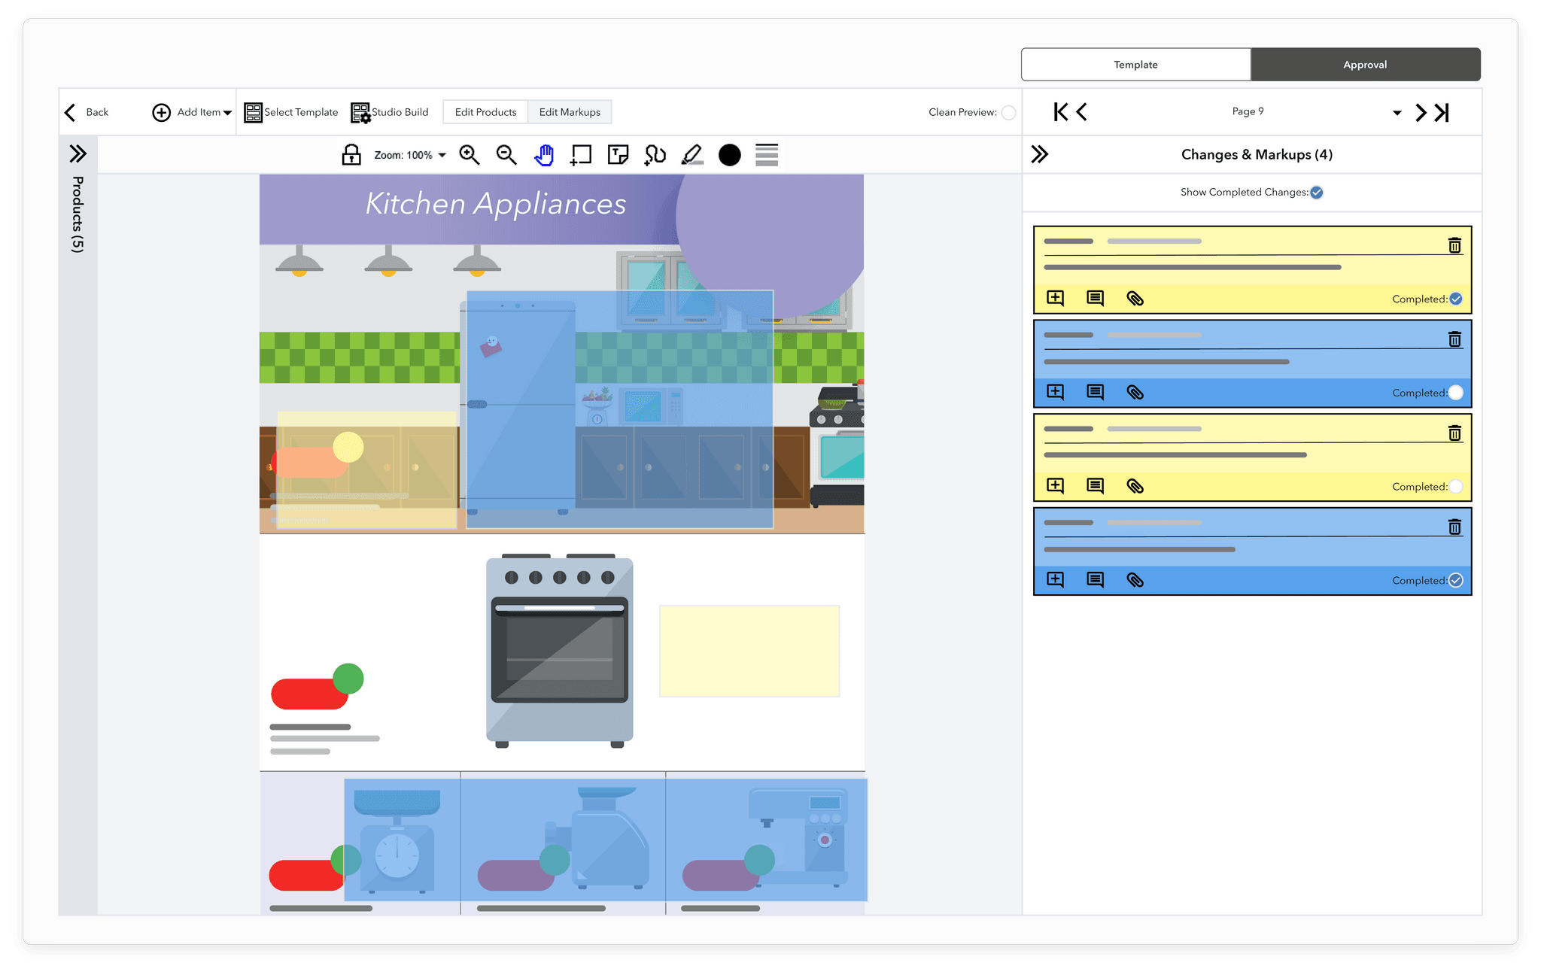The width and height of the screenshot is (1541, 972).
Task: Click the lock icon in the markup toolbar
Action: [x=352, y=155]
